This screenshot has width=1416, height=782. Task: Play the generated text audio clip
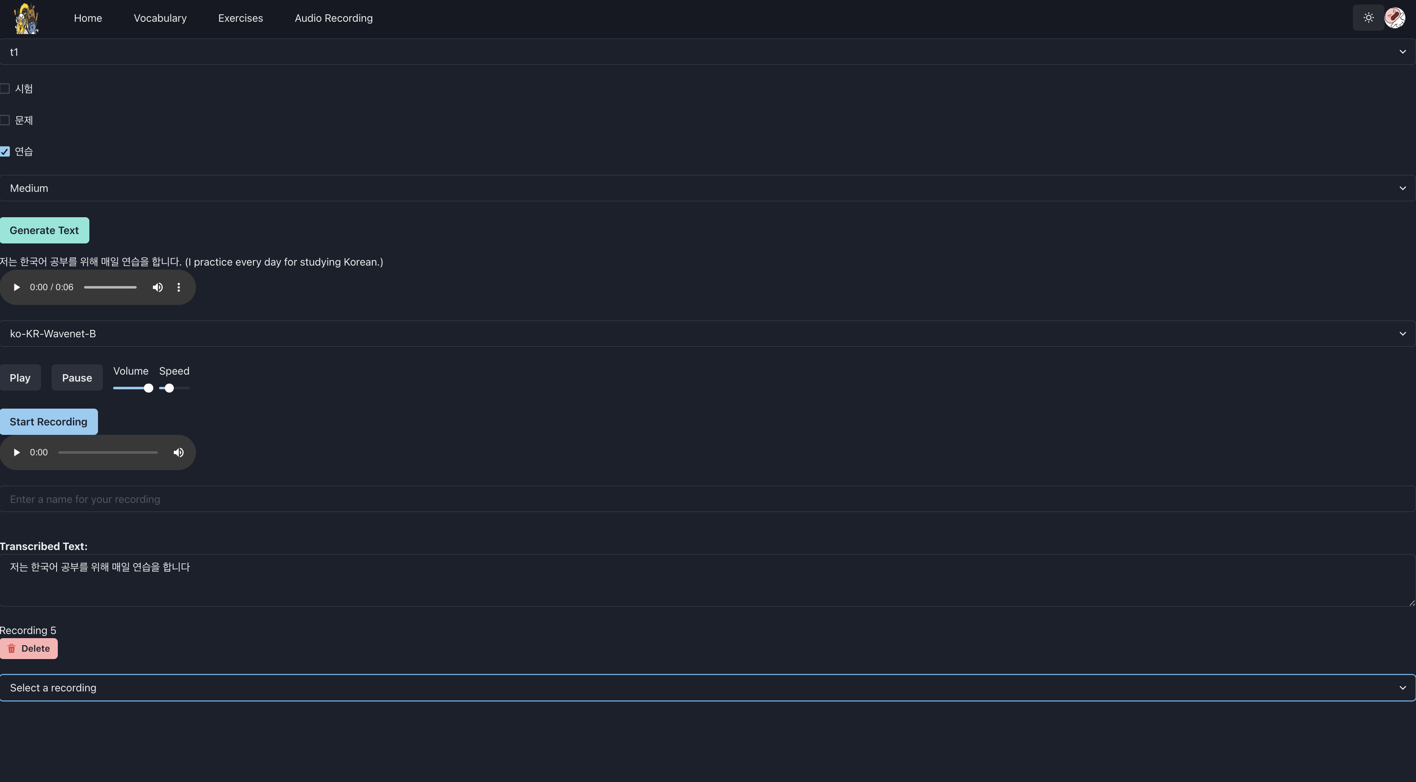(16, 287)
